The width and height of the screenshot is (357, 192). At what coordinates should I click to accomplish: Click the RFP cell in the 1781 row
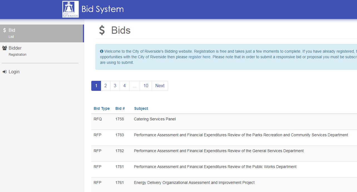tap(97, 167)
